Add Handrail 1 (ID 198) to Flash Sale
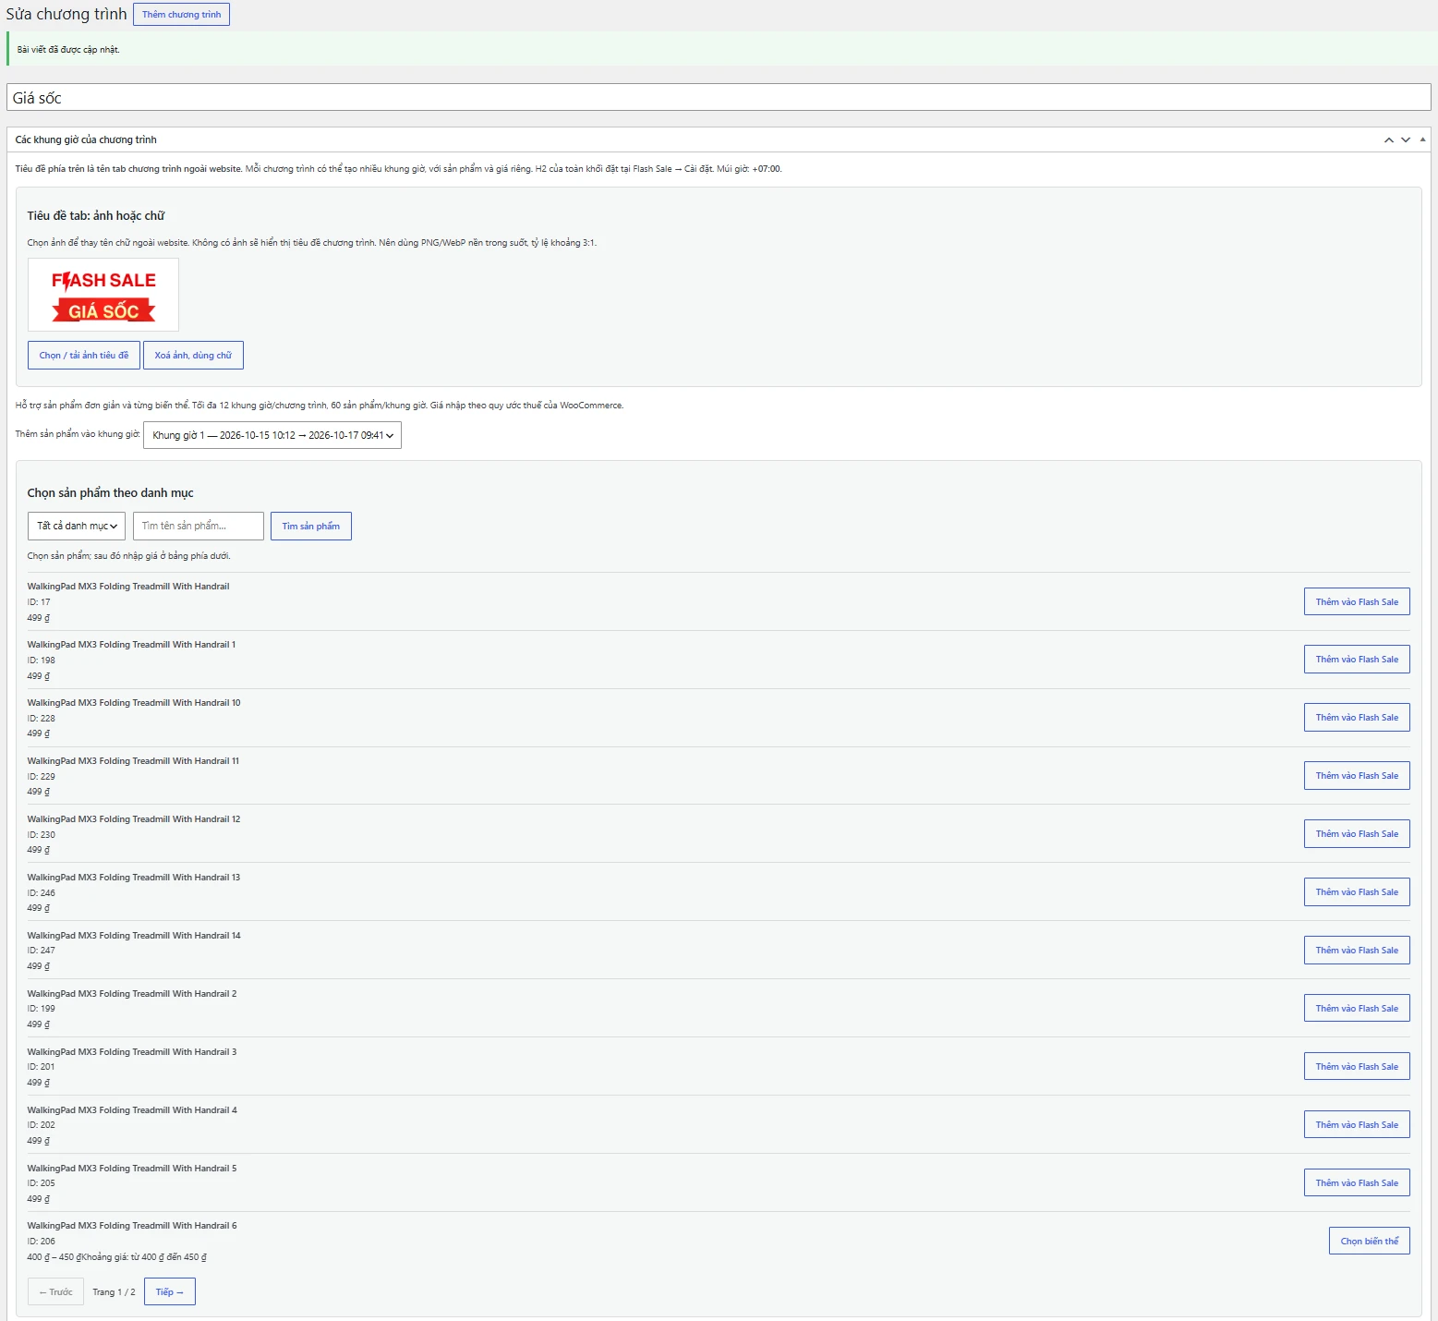This screenshot has height=1321, width=1438. [1357, 660]
